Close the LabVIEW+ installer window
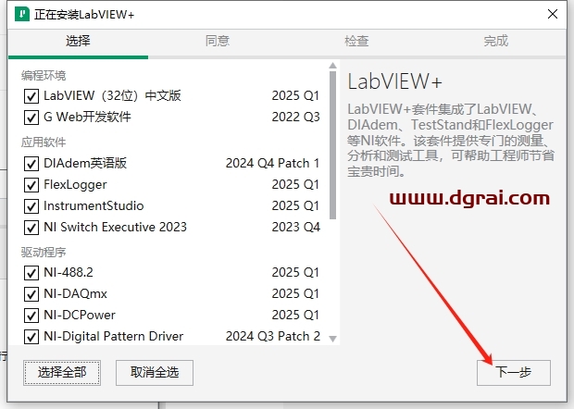Viewport: 574px width, 409px height. (x=553, y=14)
